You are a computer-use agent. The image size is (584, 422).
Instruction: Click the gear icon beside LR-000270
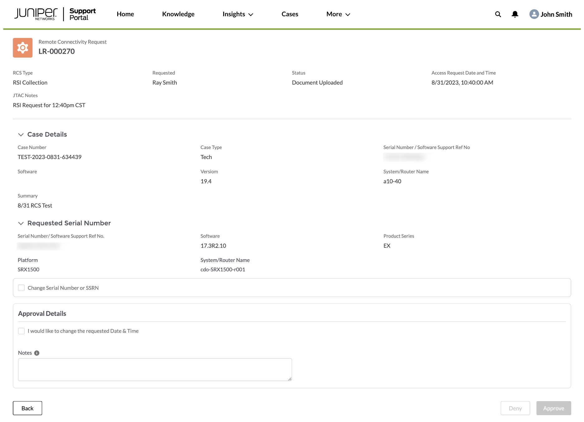[22, 48]
